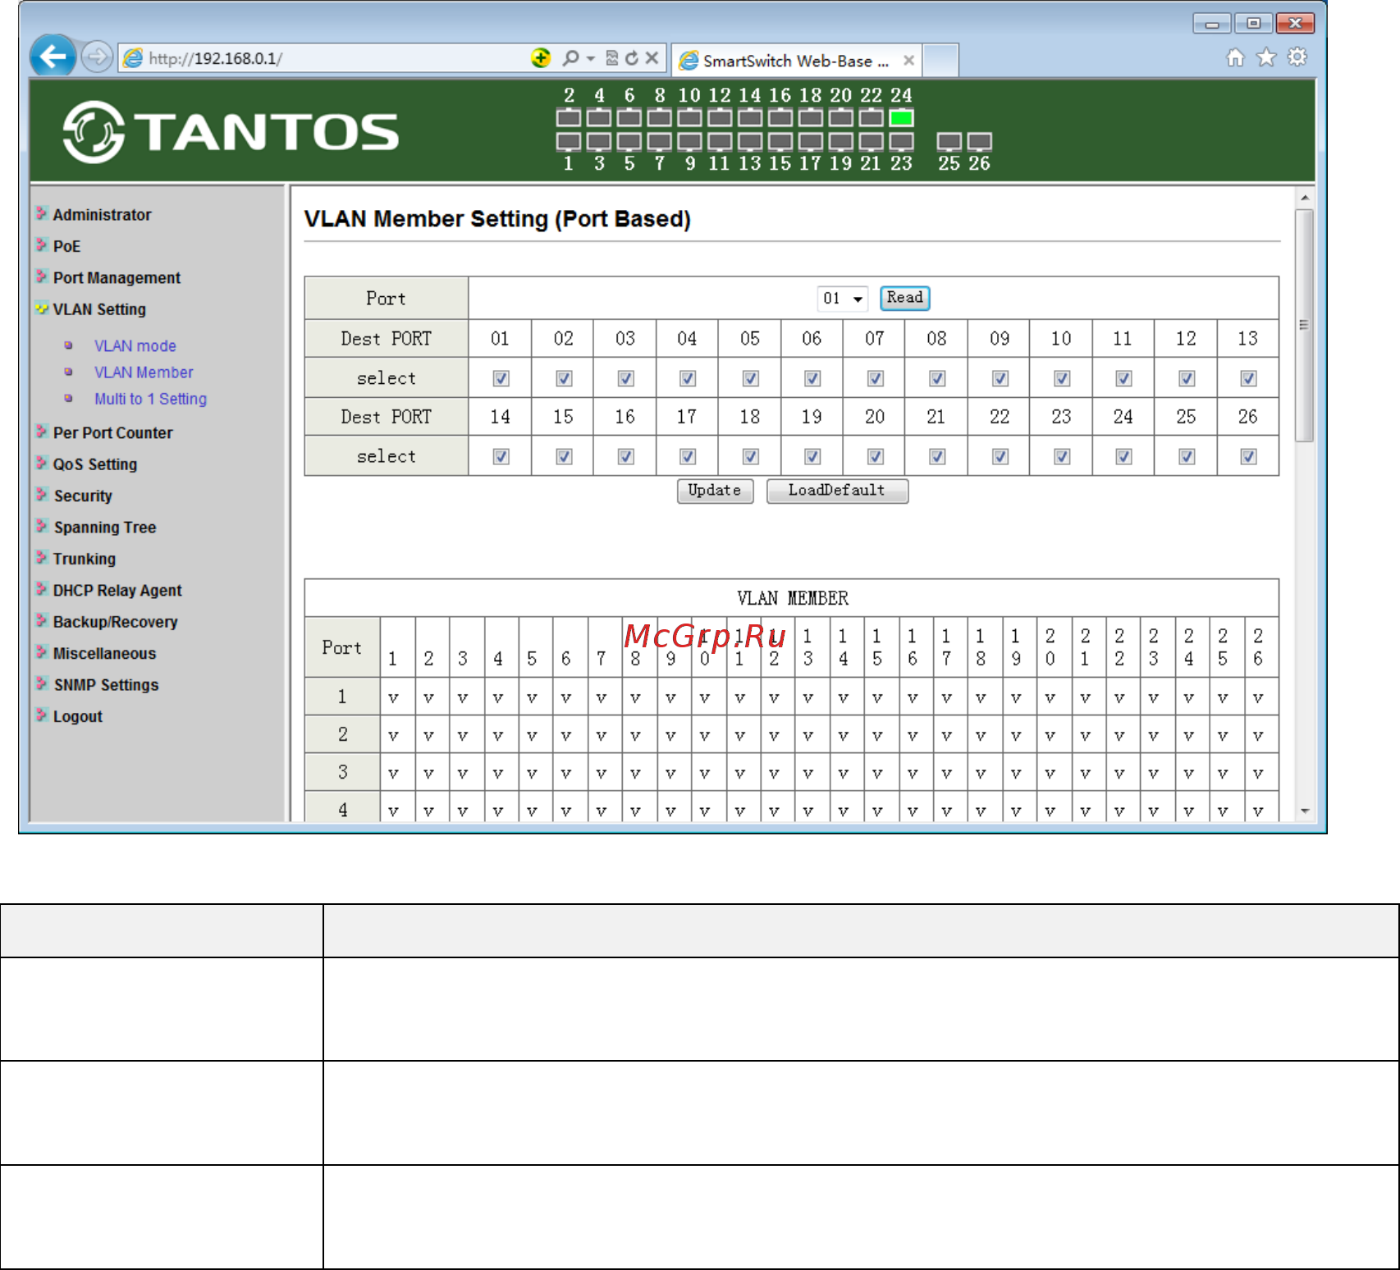Open Spanning Tree menu
1400x1270 pixels.
click(x=105, y=528)
